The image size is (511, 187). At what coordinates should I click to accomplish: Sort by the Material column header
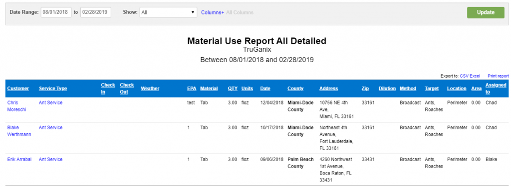[209, 89]
